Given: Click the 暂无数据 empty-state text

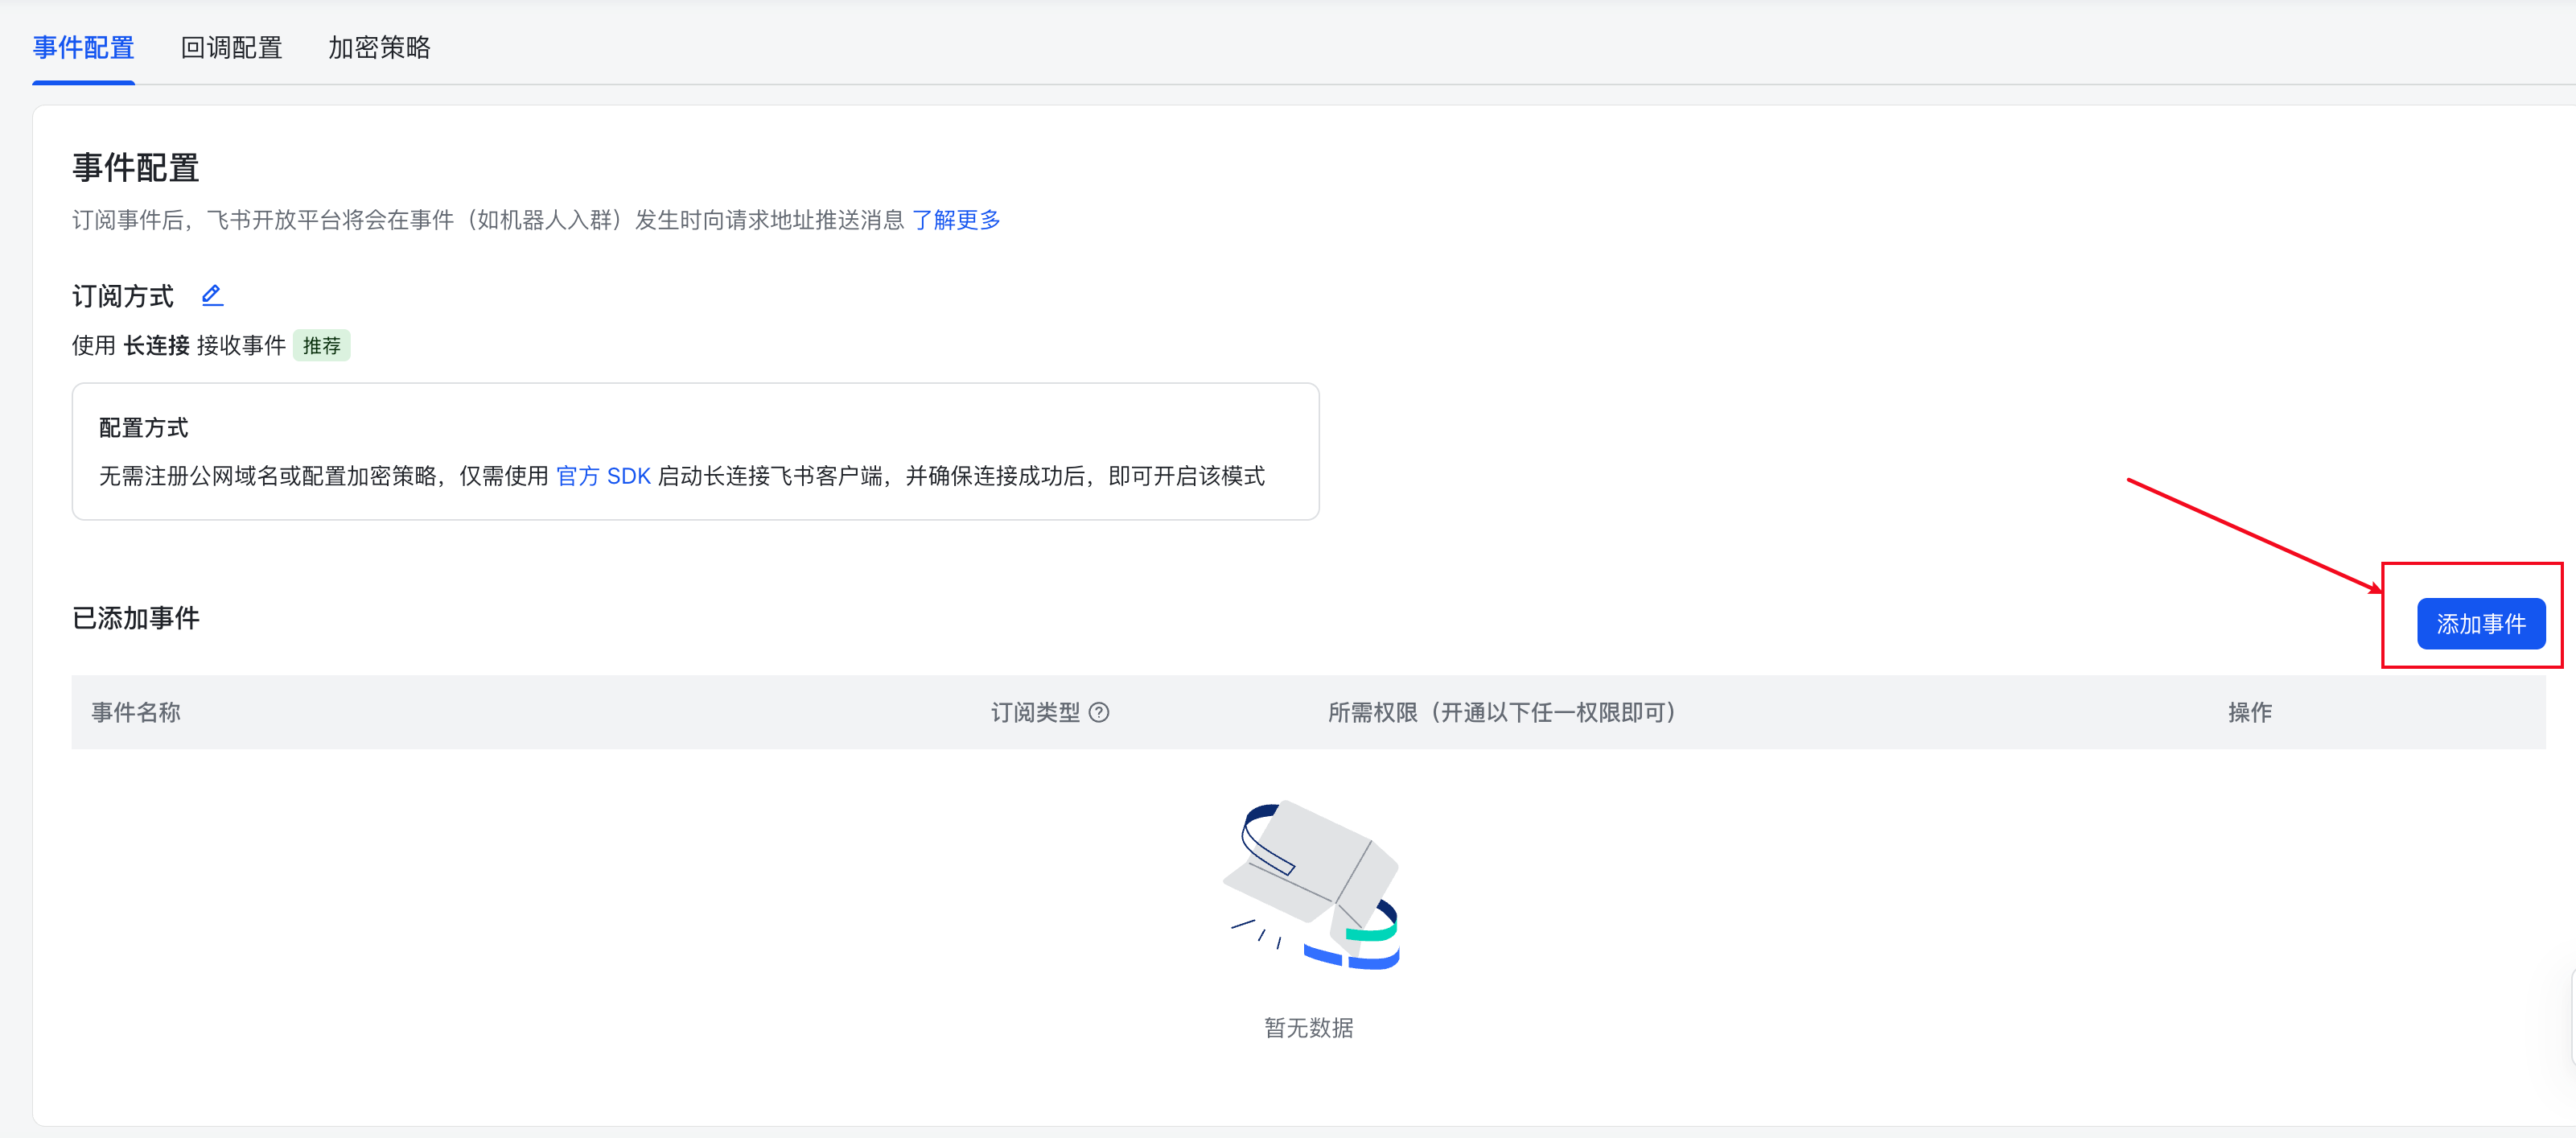Looking at the screenshot, I should (1308, 1027).
